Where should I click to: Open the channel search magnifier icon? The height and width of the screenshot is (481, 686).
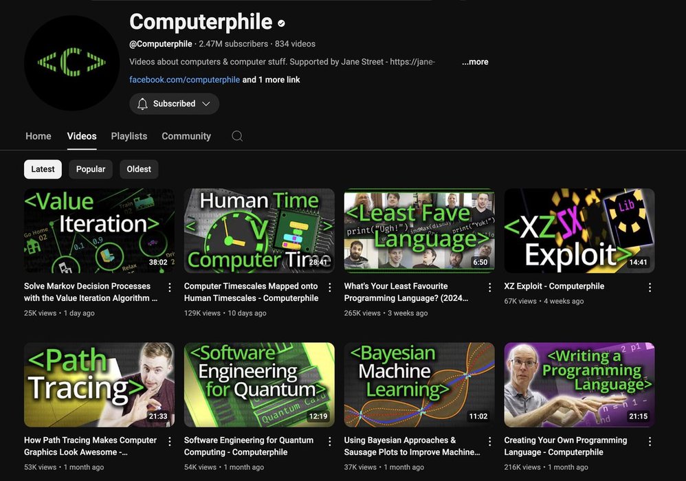(237, 136)
